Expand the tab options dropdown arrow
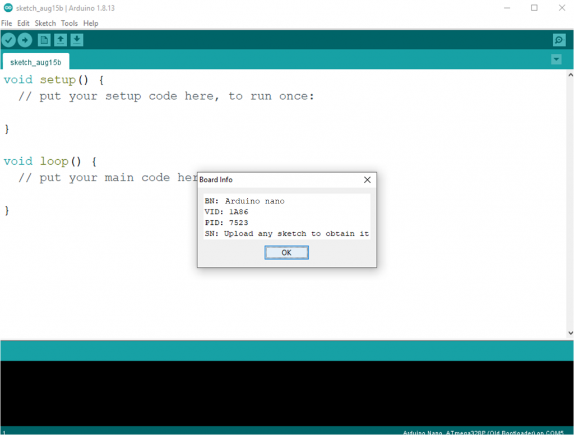This screenshot has width=574, height=435. point(556,59)
